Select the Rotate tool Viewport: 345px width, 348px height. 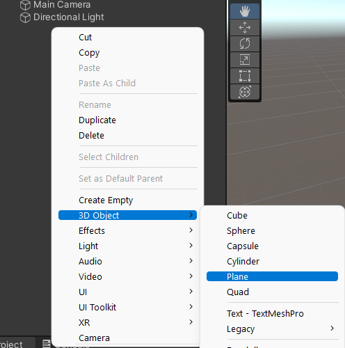[245, 44]
